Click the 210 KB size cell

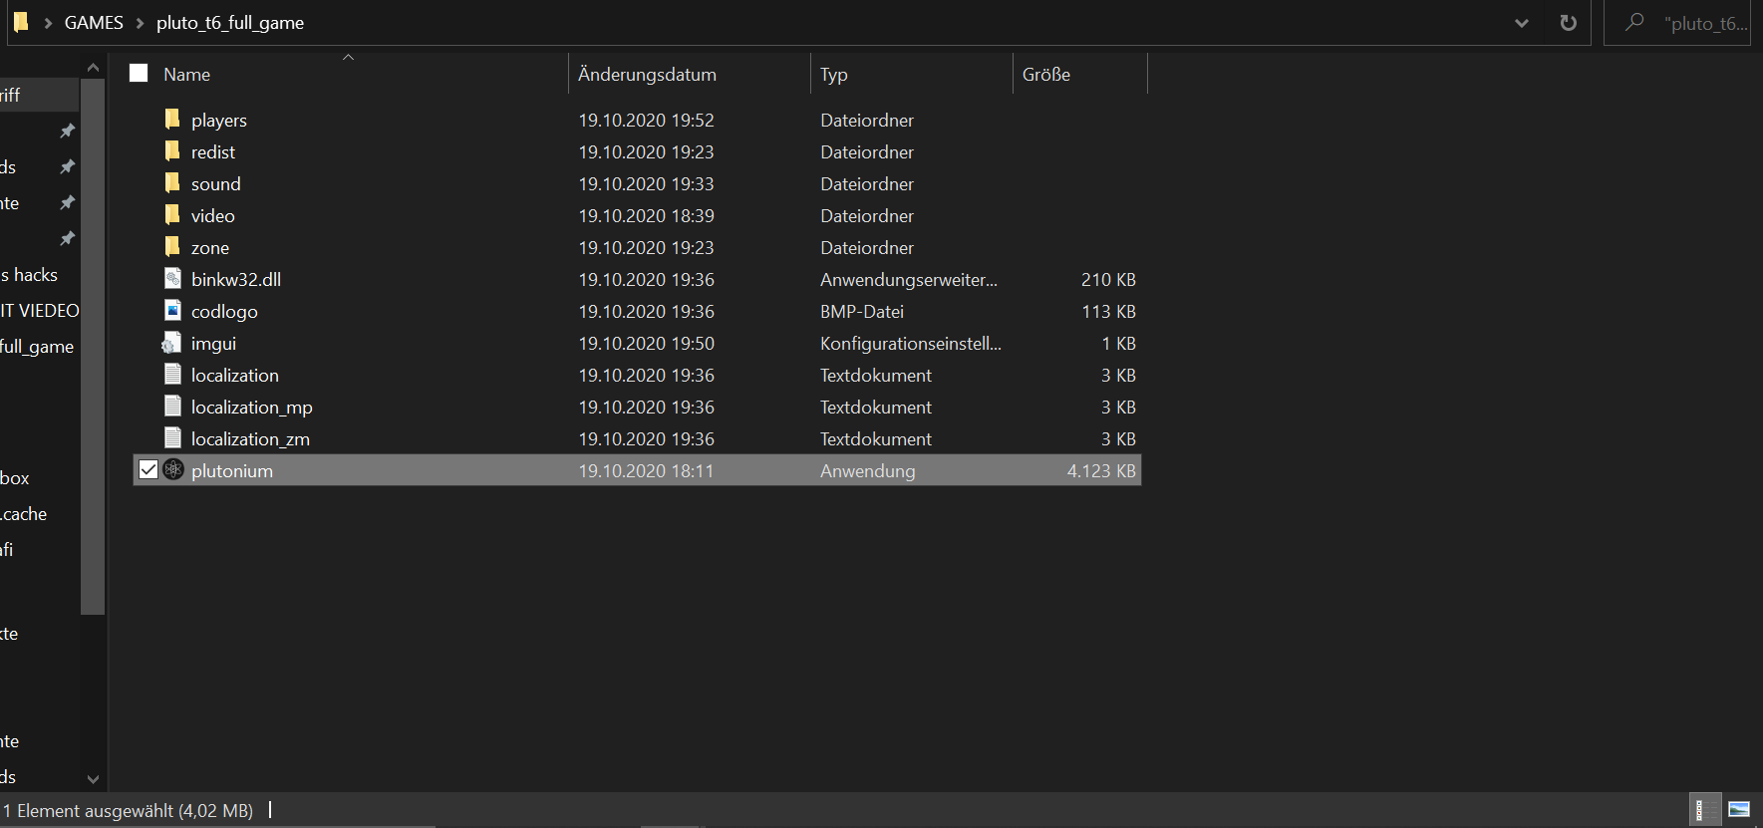click(1108, 279)
